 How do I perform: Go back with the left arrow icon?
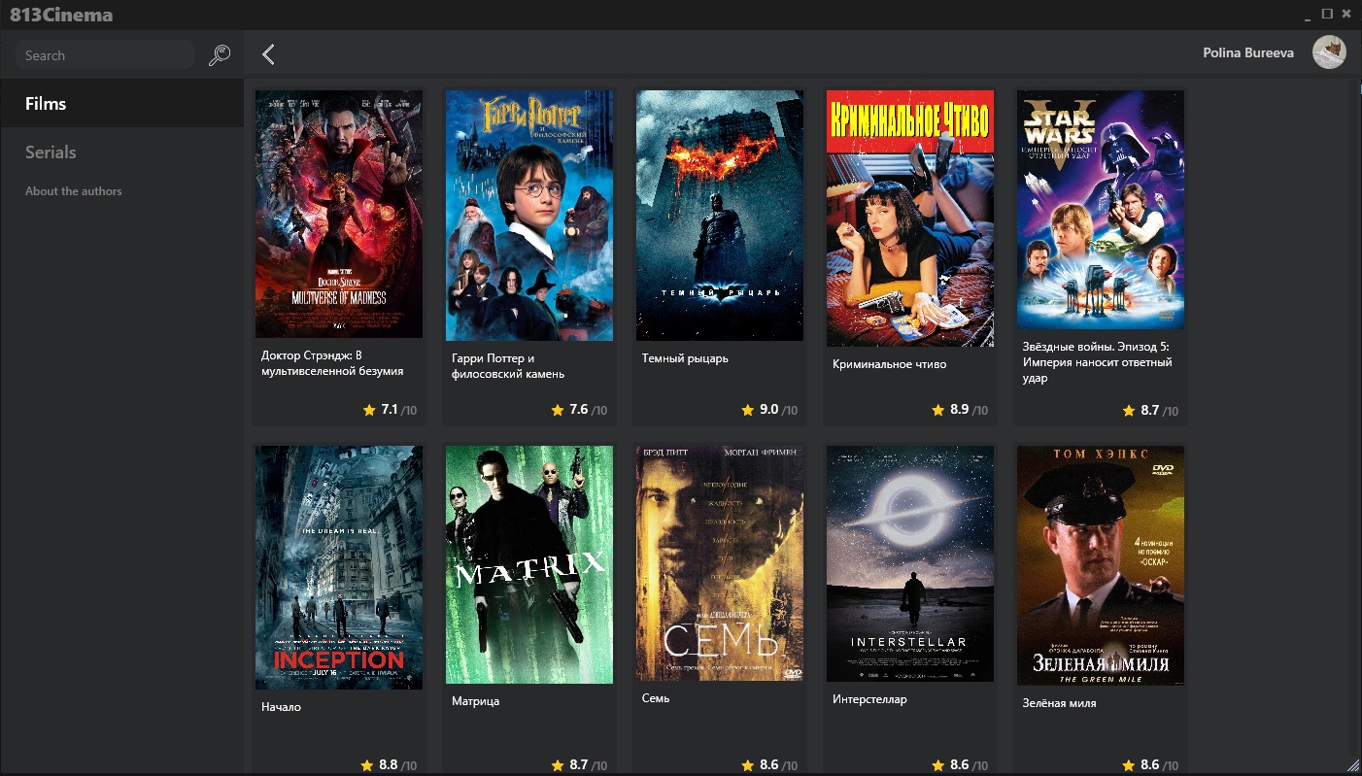(269, 54)
